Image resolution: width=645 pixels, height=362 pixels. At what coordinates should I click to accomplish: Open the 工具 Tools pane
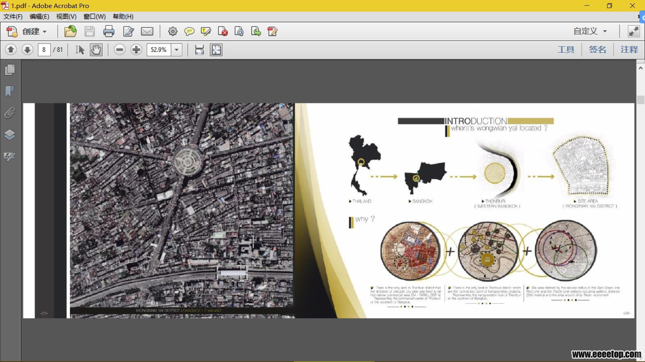[x=566, y=49]
